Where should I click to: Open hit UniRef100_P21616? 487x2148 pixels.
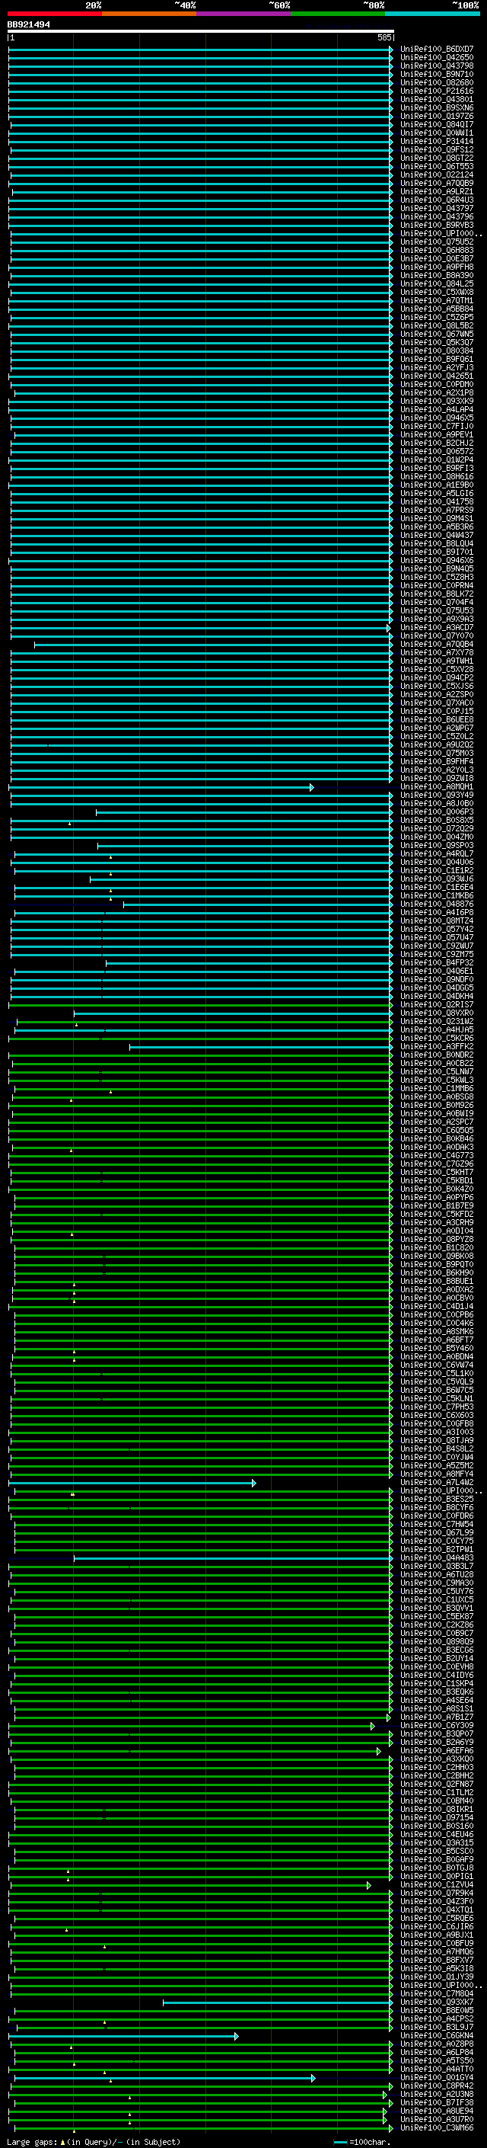(x=437, y=91)
